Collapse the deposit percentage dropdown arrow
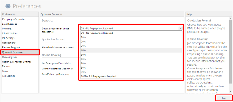Image resolution: width=233 pixels, height=102 pixels. pos(180,28)
